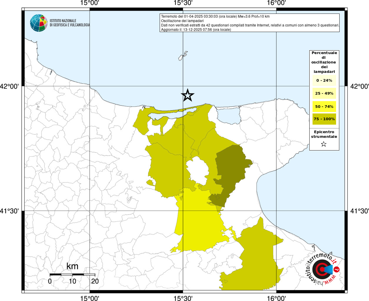Click the 'Epicentro strumentale' legend label

324,134
